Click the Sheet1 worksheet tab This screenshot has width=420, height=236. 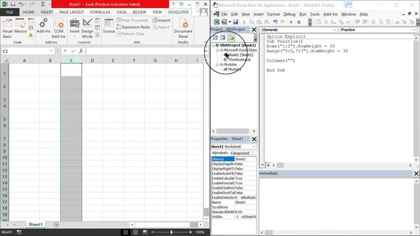click(x=35, y=224)
